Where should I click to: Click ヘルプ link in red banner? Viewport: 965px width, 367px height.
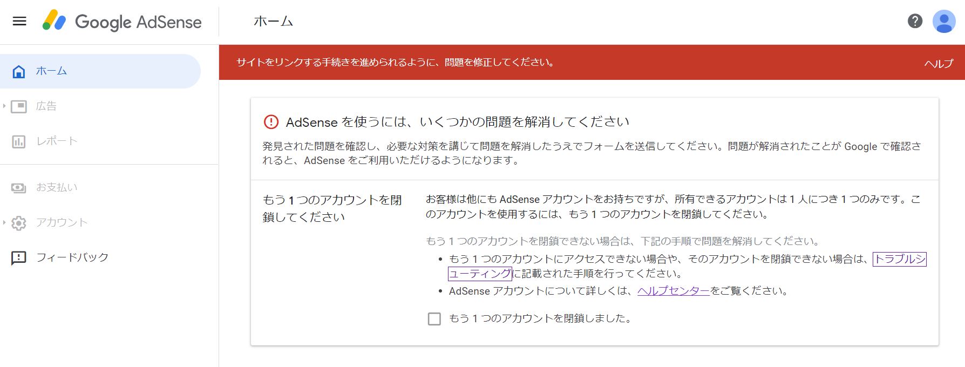pos(939,63)
